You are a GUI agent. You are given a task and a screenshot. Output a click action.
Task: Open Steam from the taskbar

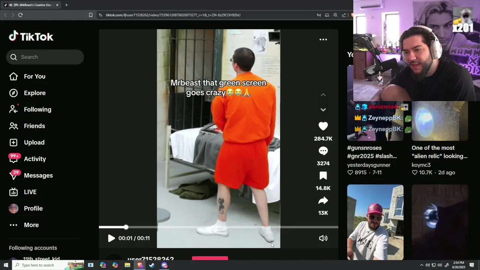[x=152, y=265]
